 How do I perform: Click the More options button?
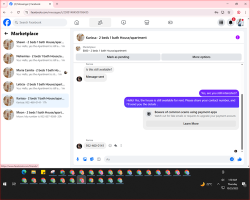[201, 57]
